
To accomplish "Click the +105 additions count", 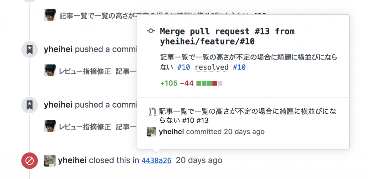I will (169, 83).
